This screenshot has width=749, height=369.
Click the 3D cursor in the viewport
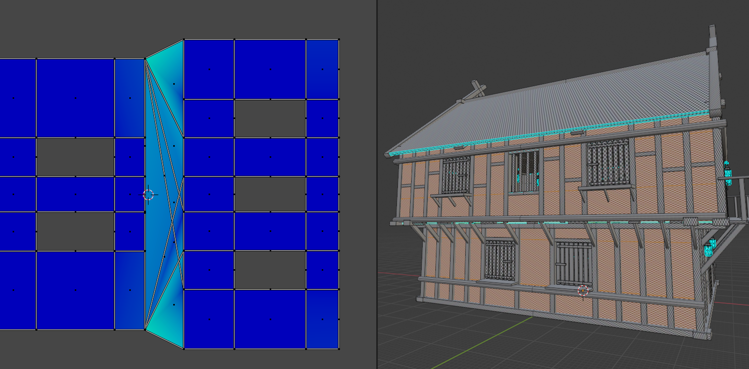pos(583,291)
